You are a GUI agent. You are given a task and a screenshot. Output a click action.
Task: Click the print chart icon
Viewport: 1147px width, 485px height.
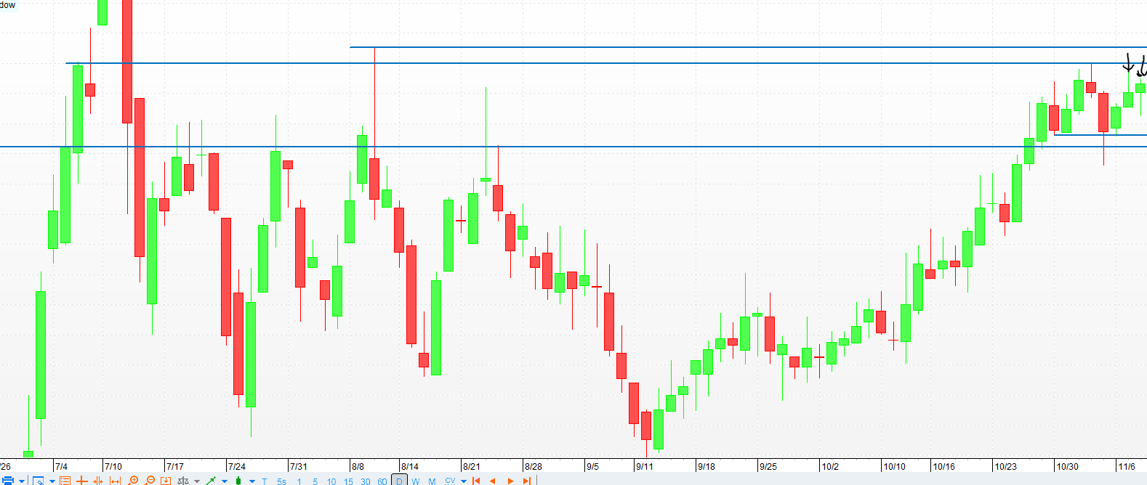pyautogui.click(x=8, y=481)
